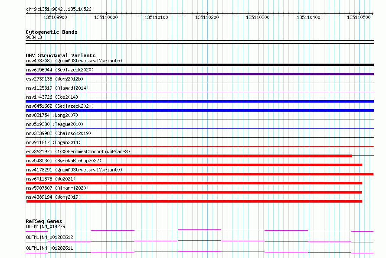Open variant nsv831754 (Wong2007) label
The width and height of the screenshot is (386, 258).
point(52,115)
